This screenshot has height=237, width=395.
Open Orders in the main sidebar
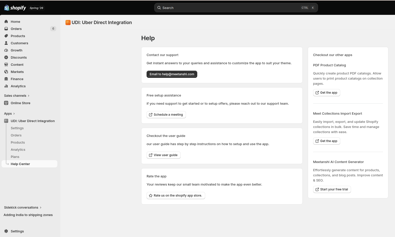point(29,29)
